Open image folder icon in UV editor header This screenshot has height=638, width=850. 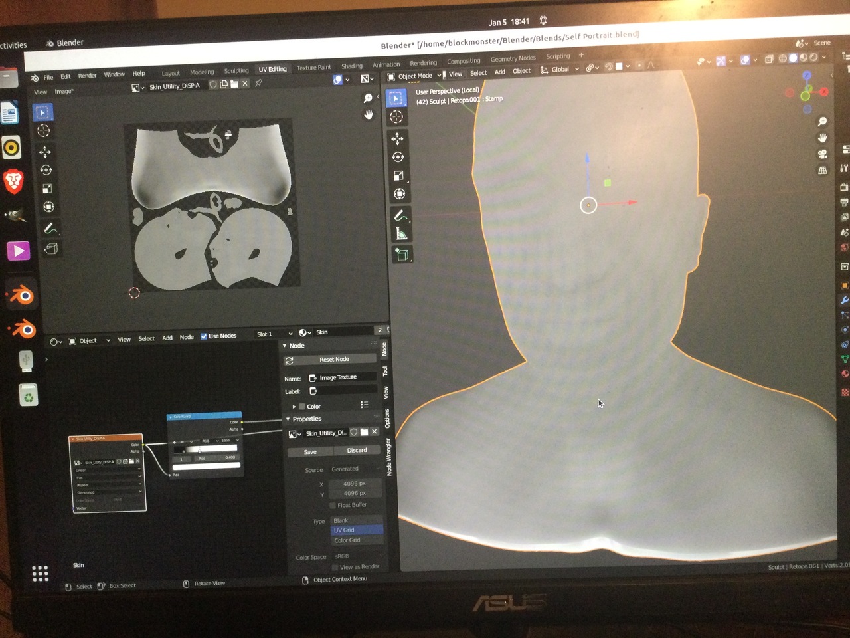(x=234, y=84)
